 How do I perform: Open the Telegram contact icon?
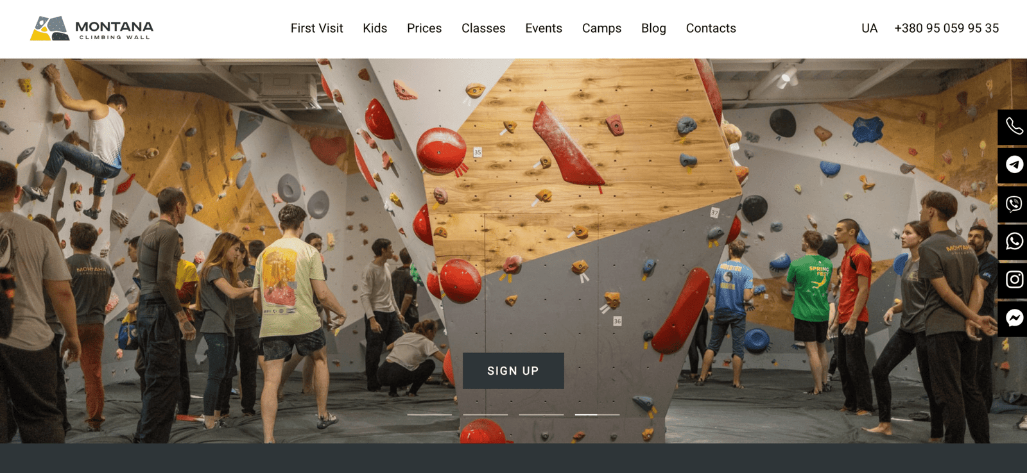point(1014,165)
